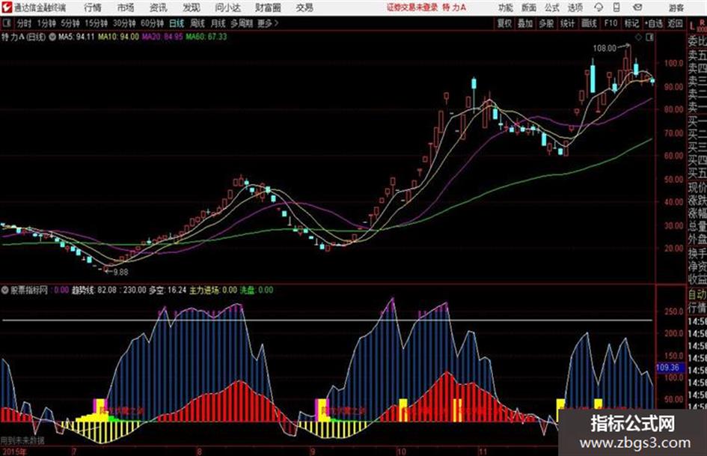707x456 pixels.
Task: Open the messages envelope icon
Action: (637, 7)
